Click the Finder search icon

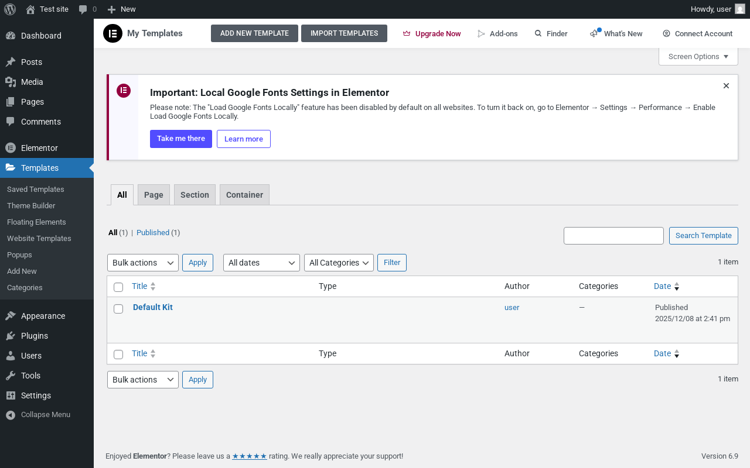point(538,33)
